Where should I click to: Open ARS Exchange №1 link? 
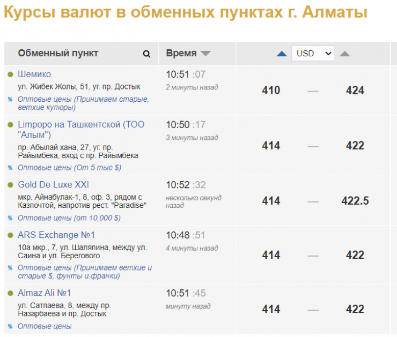[x=56, y=235]
